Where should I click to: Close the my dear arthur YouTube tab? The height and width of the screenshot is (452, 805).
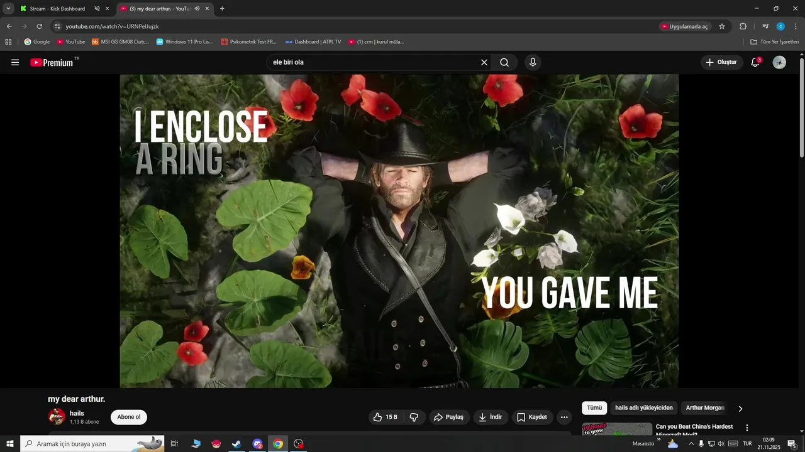[x=207, y=9]
